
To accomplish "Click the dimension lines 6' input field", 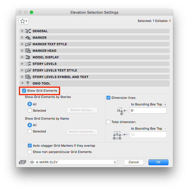I will [x=148, y=111].
